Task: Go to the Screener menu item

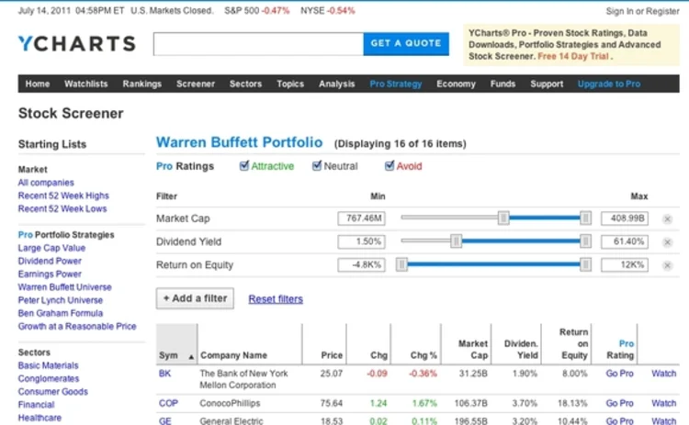Action: coord(196,84)
